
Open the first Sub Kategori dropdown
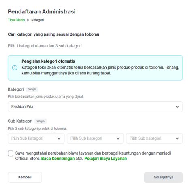click(x=36, y=138)
